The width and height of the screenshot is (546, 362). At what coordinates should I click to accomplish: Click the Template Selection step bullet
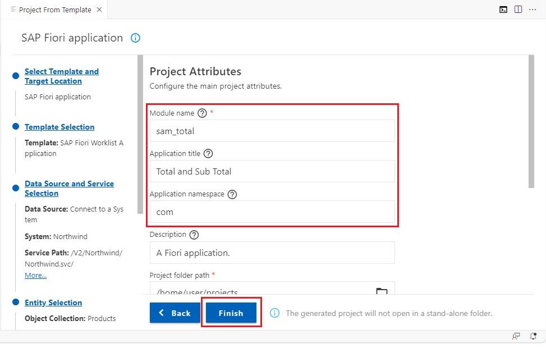click(x=16, y=126)
